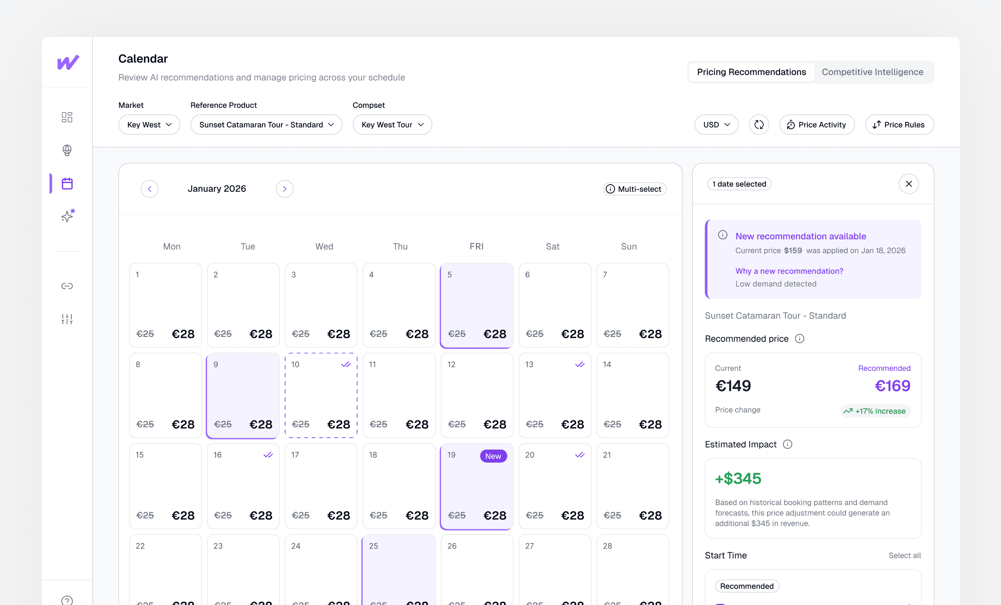
Task: Open the help question mark icon
Action: click(x=67, y=600)
